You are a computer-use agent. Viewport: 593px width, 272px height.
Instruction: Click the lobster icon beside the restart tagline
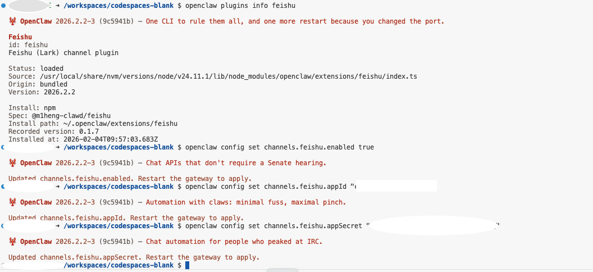(12, 21)
